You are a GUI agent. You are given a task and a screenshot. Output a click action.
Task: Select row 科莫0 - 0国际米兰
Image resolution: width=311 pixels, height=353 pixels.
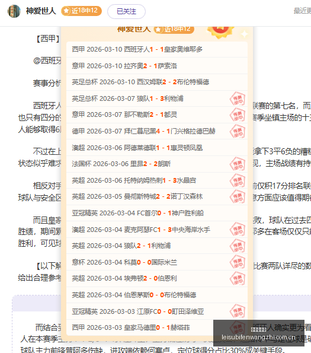[x=157, y=262]
